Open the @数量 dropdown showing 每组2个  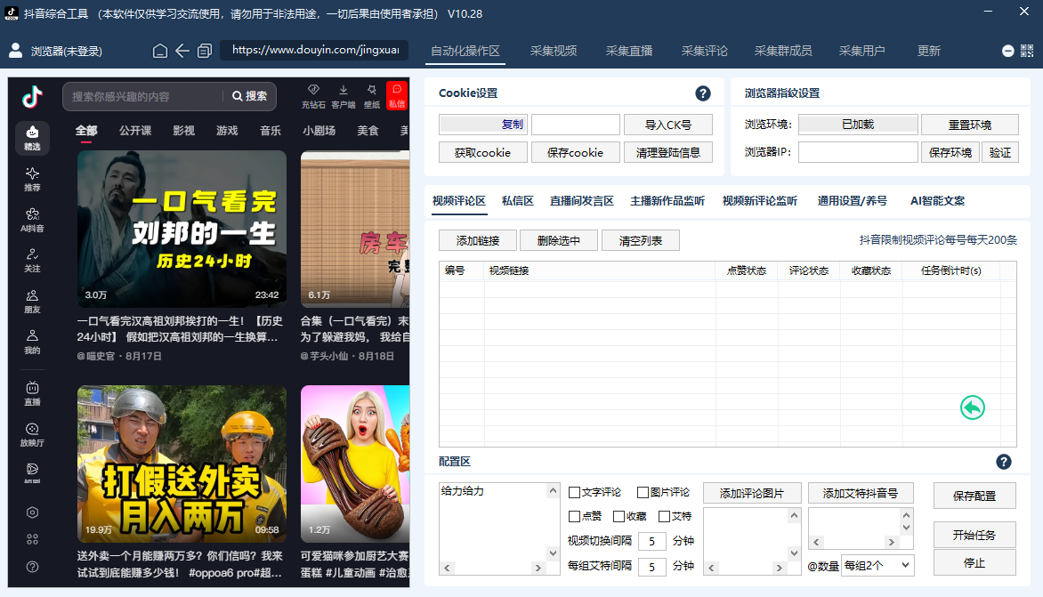tap(877, 565)
